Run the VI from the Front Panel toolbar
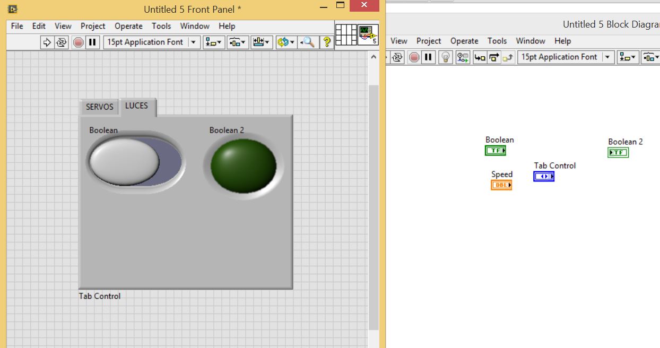Image resolution: width=660 pixels, height=348 pixels. pyautogui.click(x=47, y=42)
